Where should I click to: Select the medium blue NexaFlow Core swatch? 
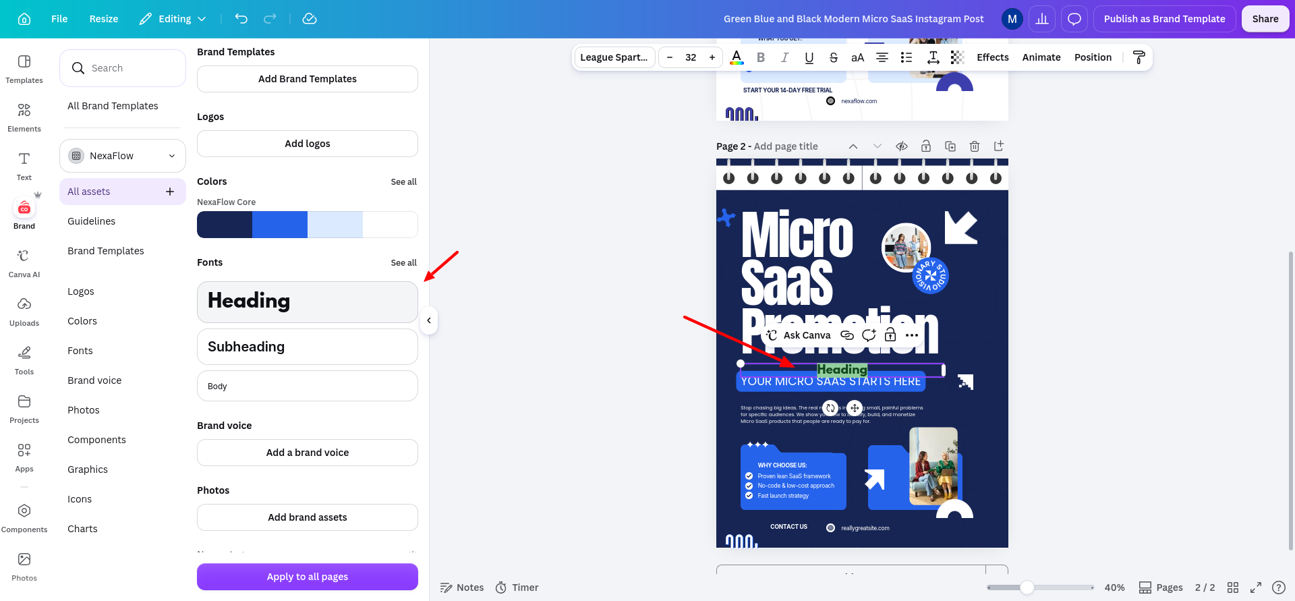pos(280,225)
